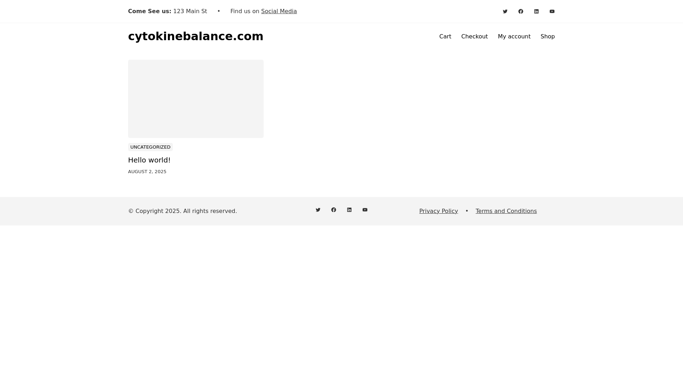Open the LinkedIn icon in the top bar
Screen dimensions: 683x384
536,11
